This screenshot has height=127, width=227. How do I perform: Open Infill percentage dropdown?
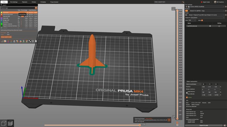[192, 20]
